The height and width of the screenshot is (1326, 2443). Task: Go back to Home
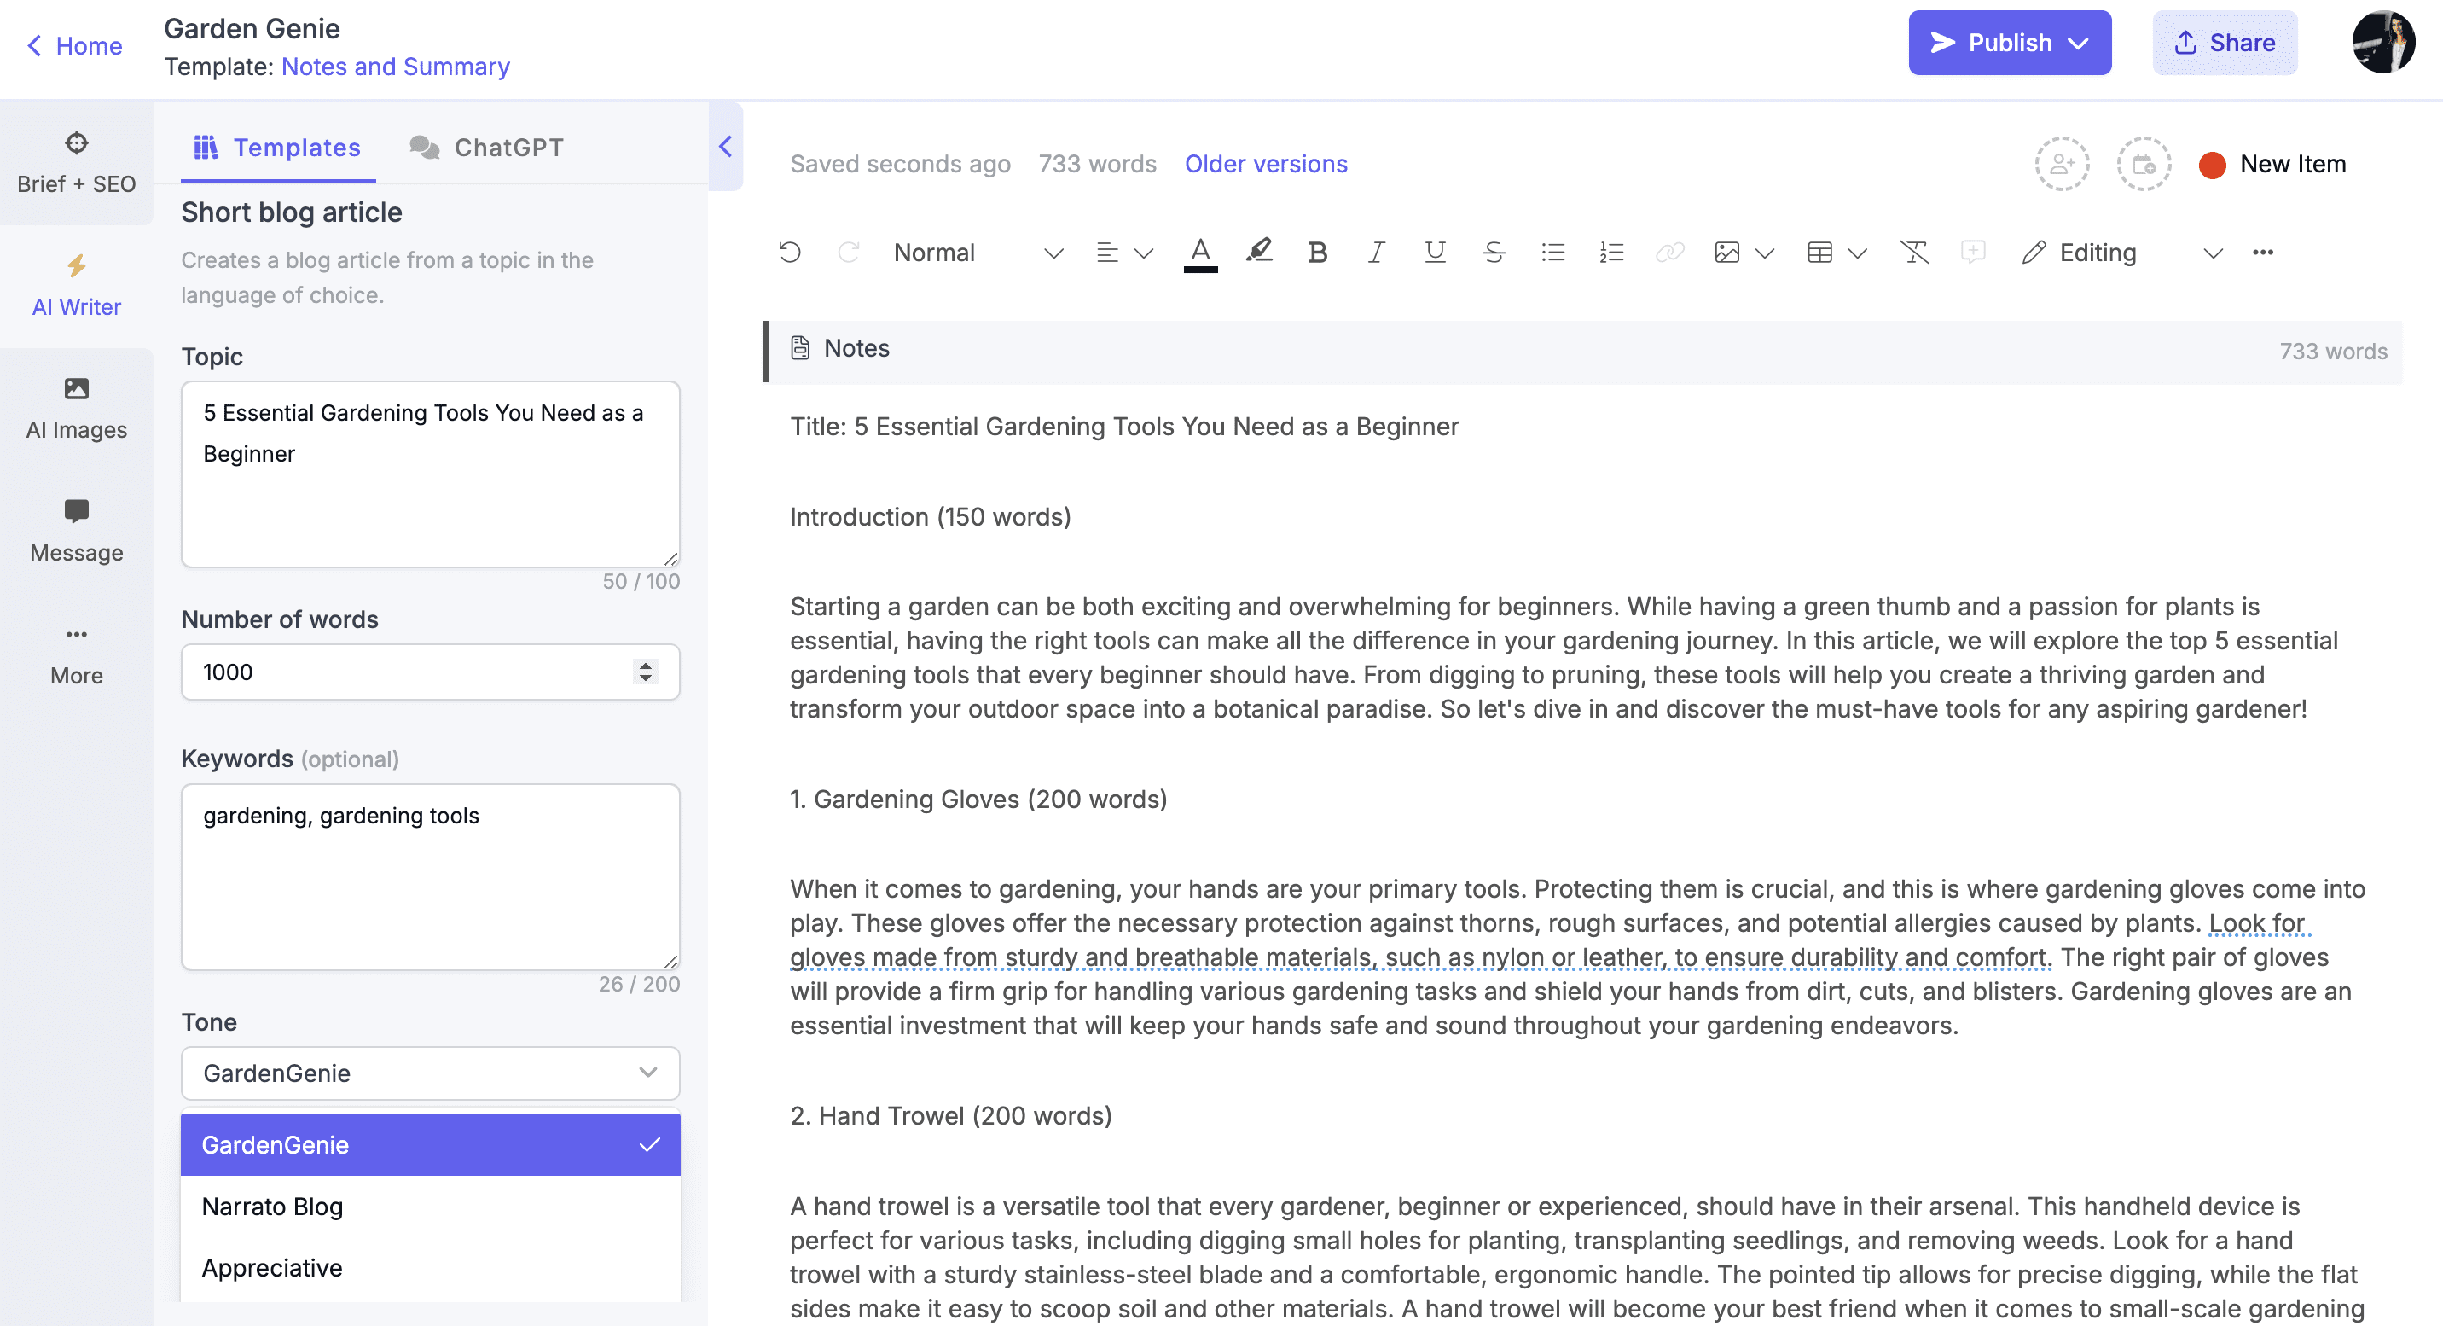tap(74, 45)
